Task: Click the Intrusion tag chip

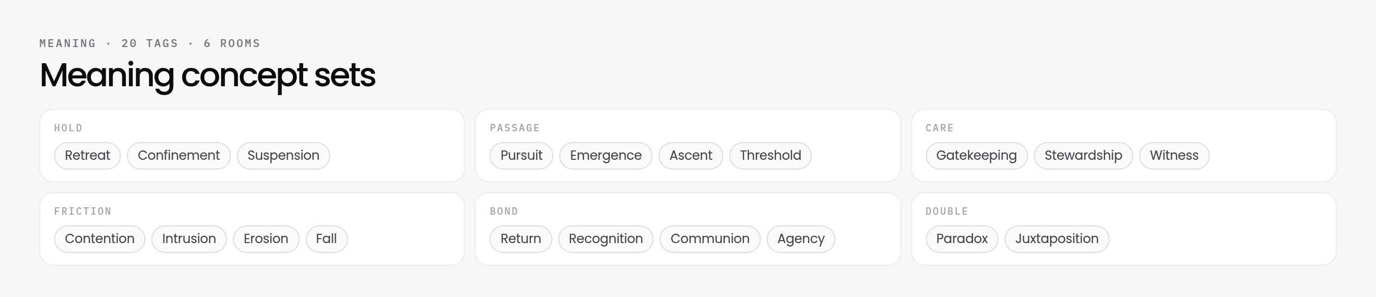Action: tap(189, 239)
